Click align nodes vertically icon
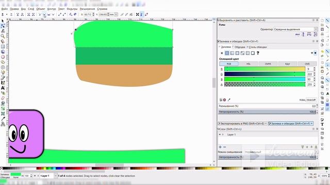Image resolution: width=330 pixels, height=185 pixels. click(303, 34)
